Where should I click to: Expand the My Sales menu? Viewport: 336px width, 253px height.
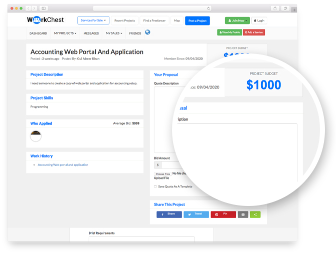[x=114, y=33]
